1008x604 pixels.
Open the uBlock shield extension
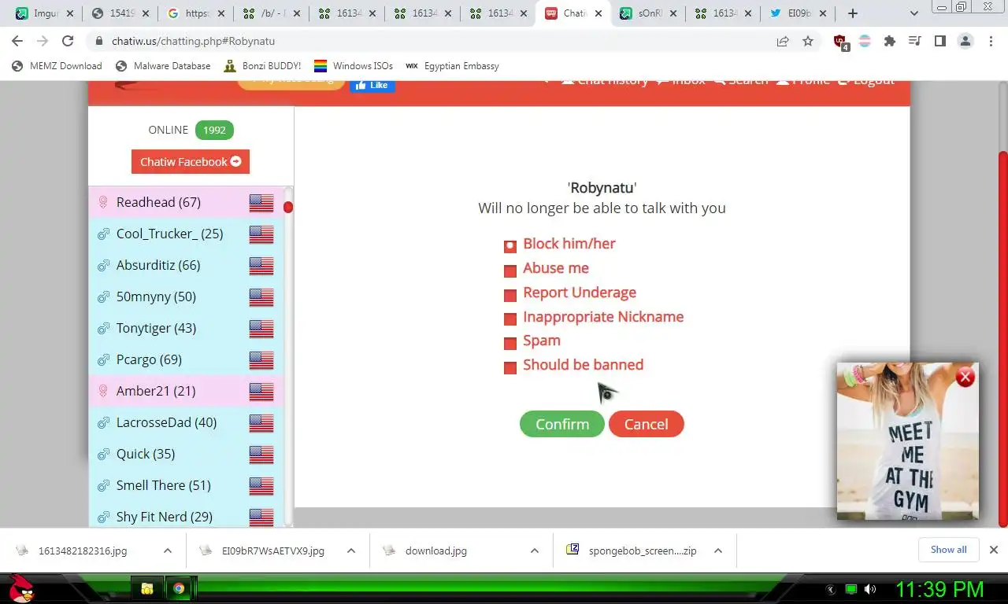tap(840, 42)
